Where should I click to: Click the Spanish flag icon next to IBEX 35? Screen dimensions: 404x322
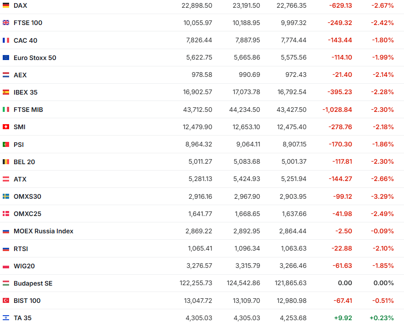point(6,92)
